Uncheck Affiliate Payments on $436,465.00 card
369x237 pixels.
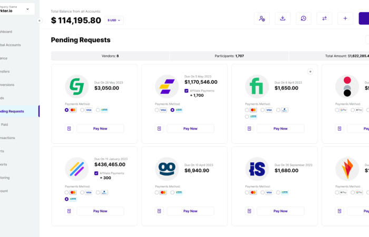(x=96, y=173)
